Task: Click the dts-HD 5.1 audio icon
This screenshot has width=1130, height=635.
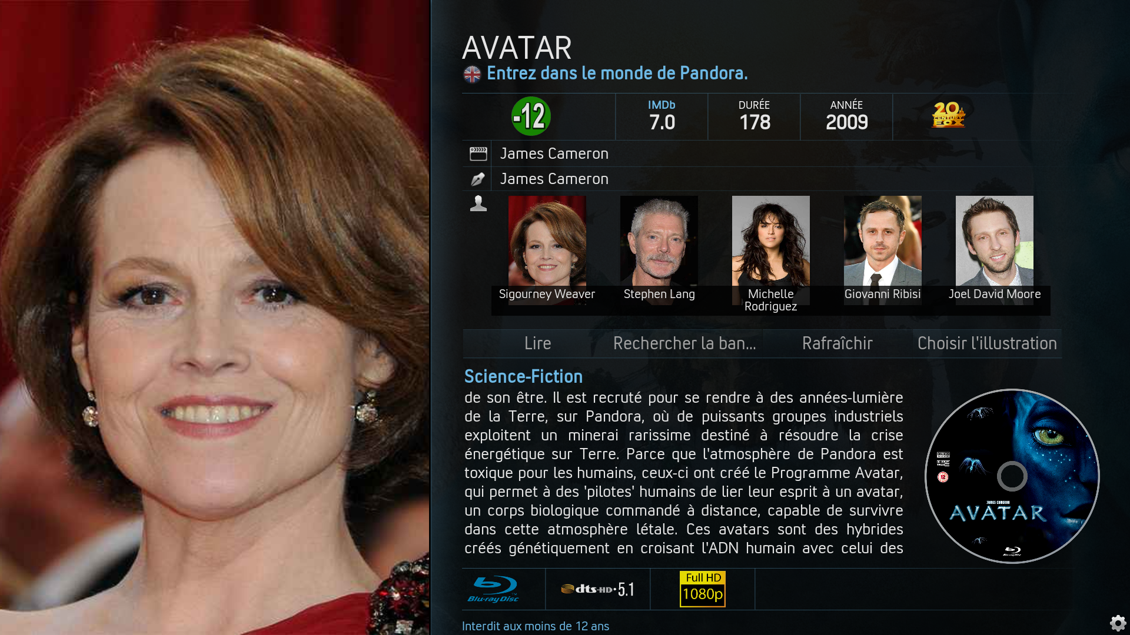Action: point(598,589)
